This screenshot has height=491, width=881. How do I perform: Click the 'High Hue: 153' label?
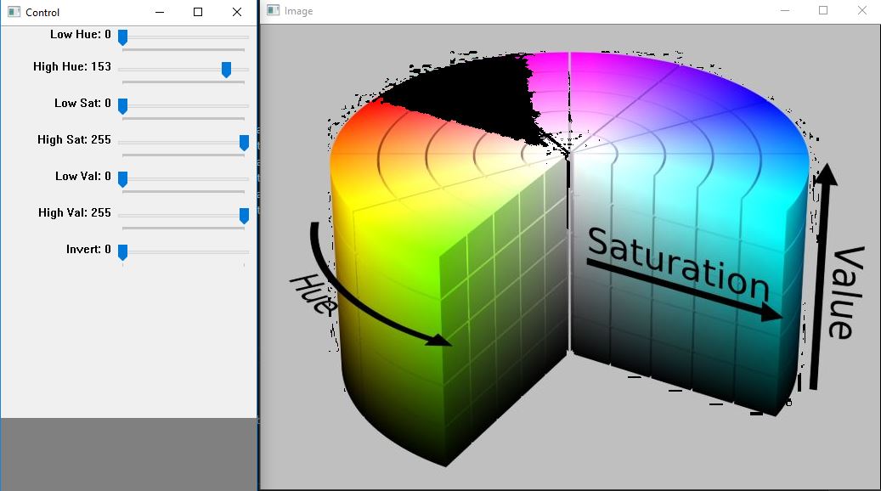pos(72,66)
